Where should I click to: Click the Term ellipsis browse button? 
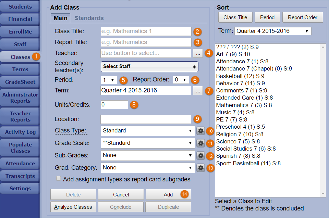pyautogui.click(x=198, y=91)
